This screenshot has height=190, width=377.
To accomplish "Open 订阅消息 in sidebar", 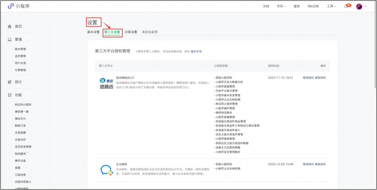I will pyautogui.click(x=20, y=175).
